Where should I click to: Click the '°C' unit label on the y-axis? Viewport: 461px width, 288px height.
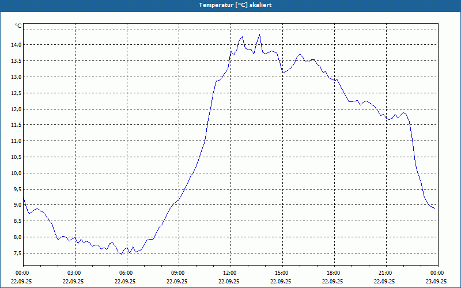tap(18, 26)
